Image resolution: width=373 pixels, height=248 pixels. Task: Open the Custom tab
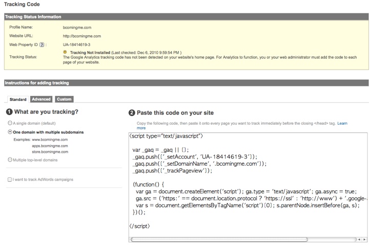point(64,99)
